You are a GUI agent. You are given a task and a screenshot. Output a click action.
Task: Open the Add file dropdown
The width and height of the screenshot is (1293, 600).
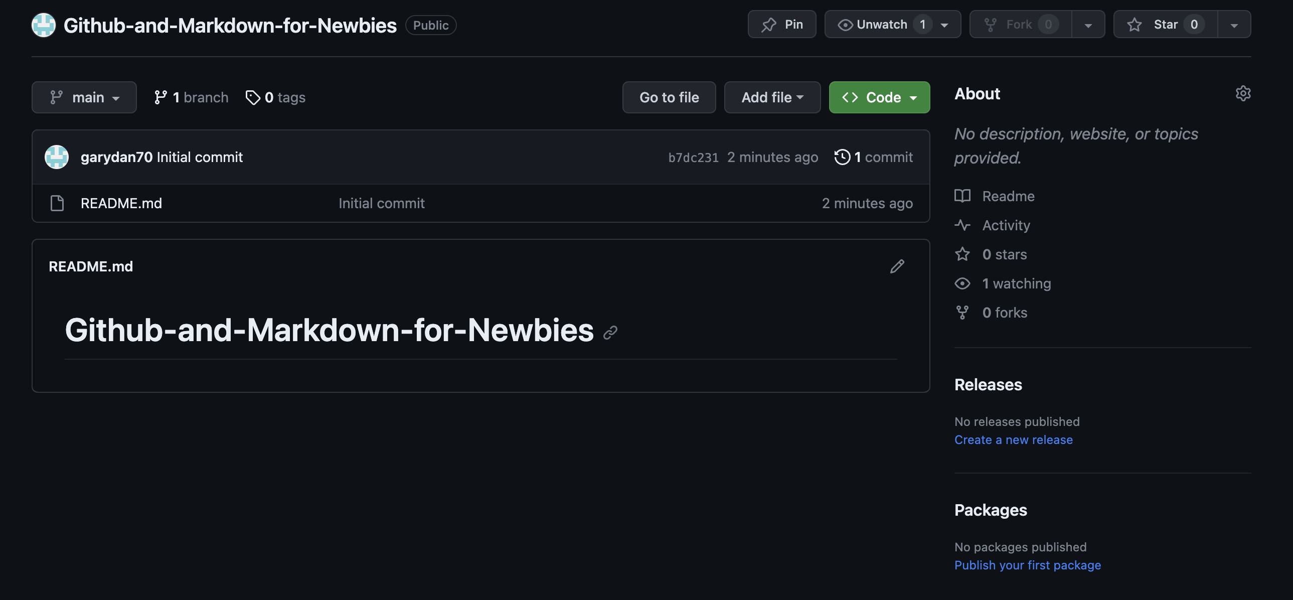point(772,97)
